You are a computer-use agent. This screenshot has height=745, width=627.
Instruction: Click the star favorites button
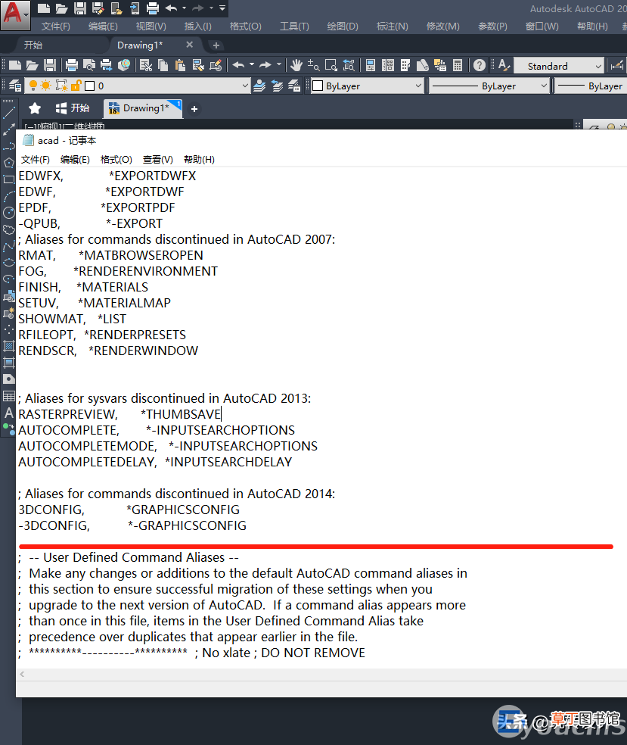click(x=35, y=108)
